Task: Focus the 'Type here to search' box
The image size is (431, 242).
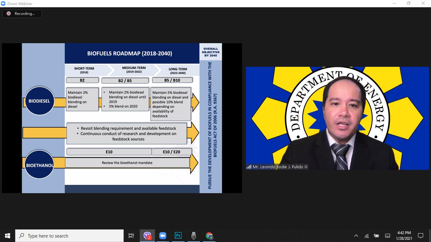Action: [x=69, y=236]
